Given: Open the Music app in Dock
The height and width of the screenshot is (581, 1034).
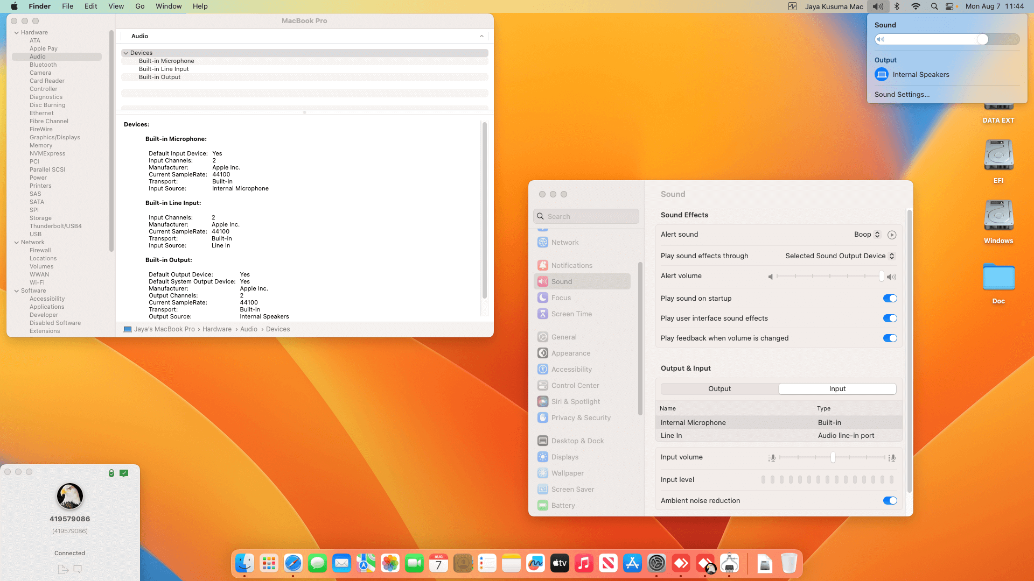Looking at the screenshot, I should (x=584, y=563).
